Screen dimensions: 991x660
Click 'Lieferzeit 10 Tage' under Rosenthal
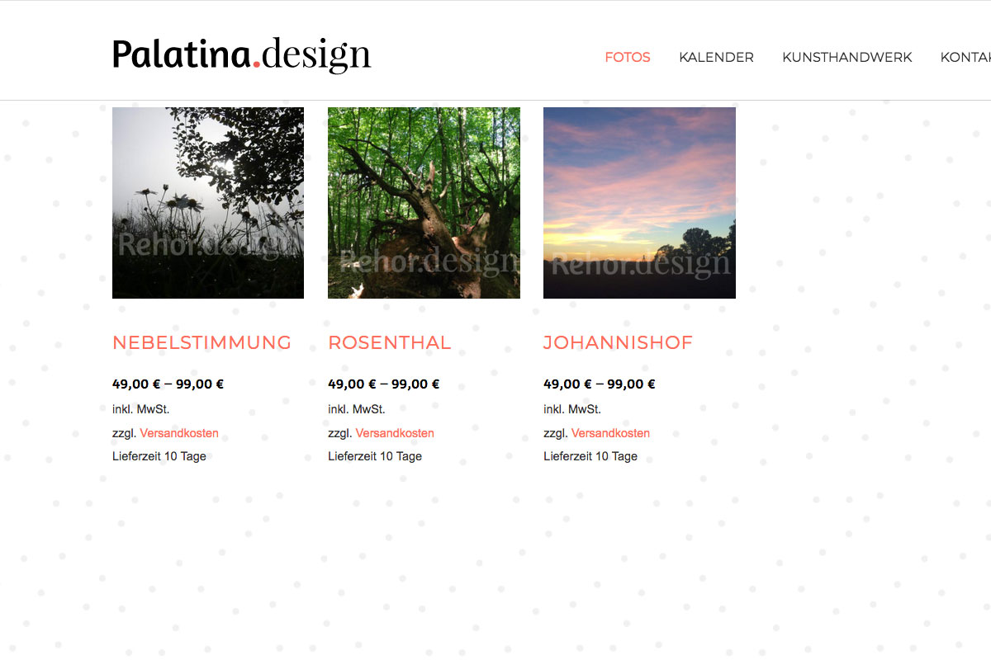click(x=375, y=456)
